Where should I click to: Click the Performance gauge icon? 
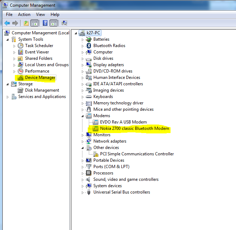point(21,71)
